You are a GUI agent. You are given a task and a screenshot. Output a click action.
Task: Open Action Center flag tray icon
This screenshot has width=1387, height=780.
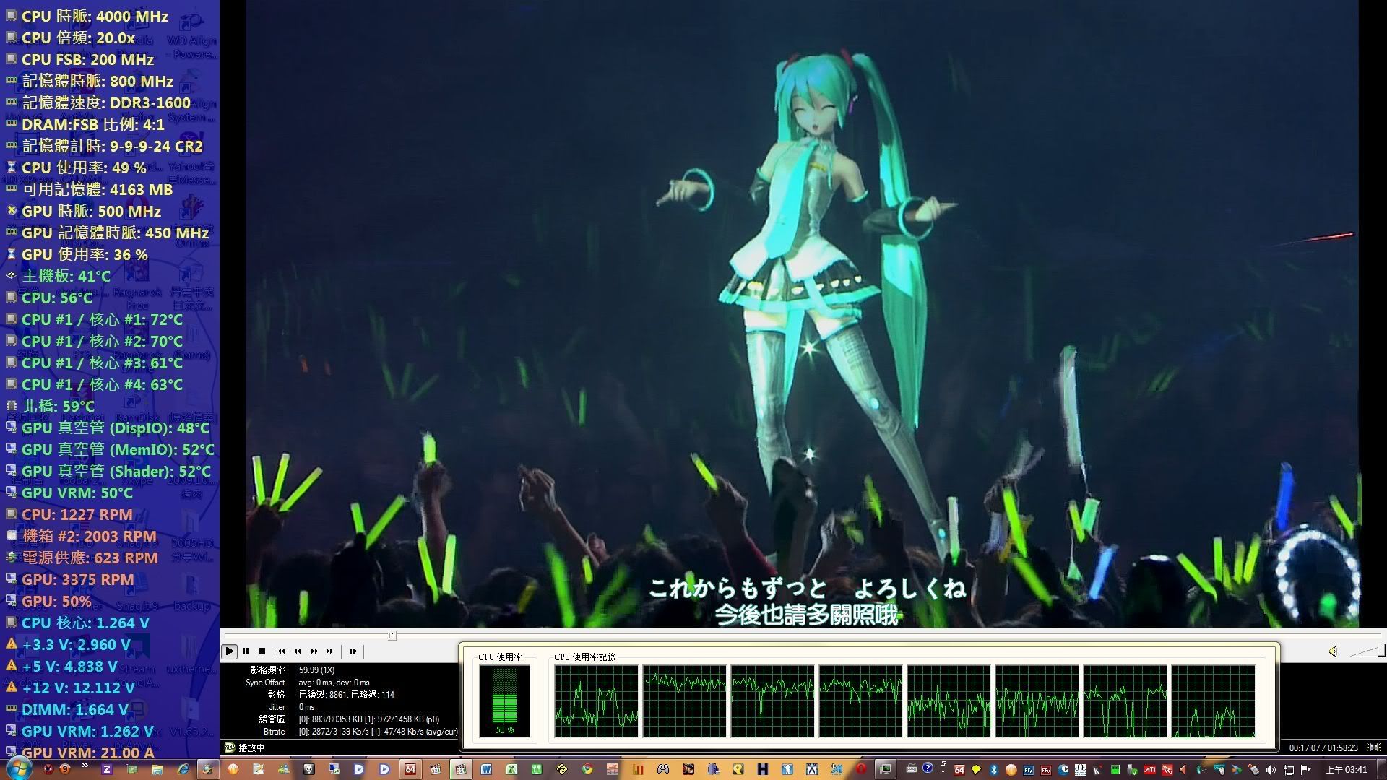[1305, 770]
